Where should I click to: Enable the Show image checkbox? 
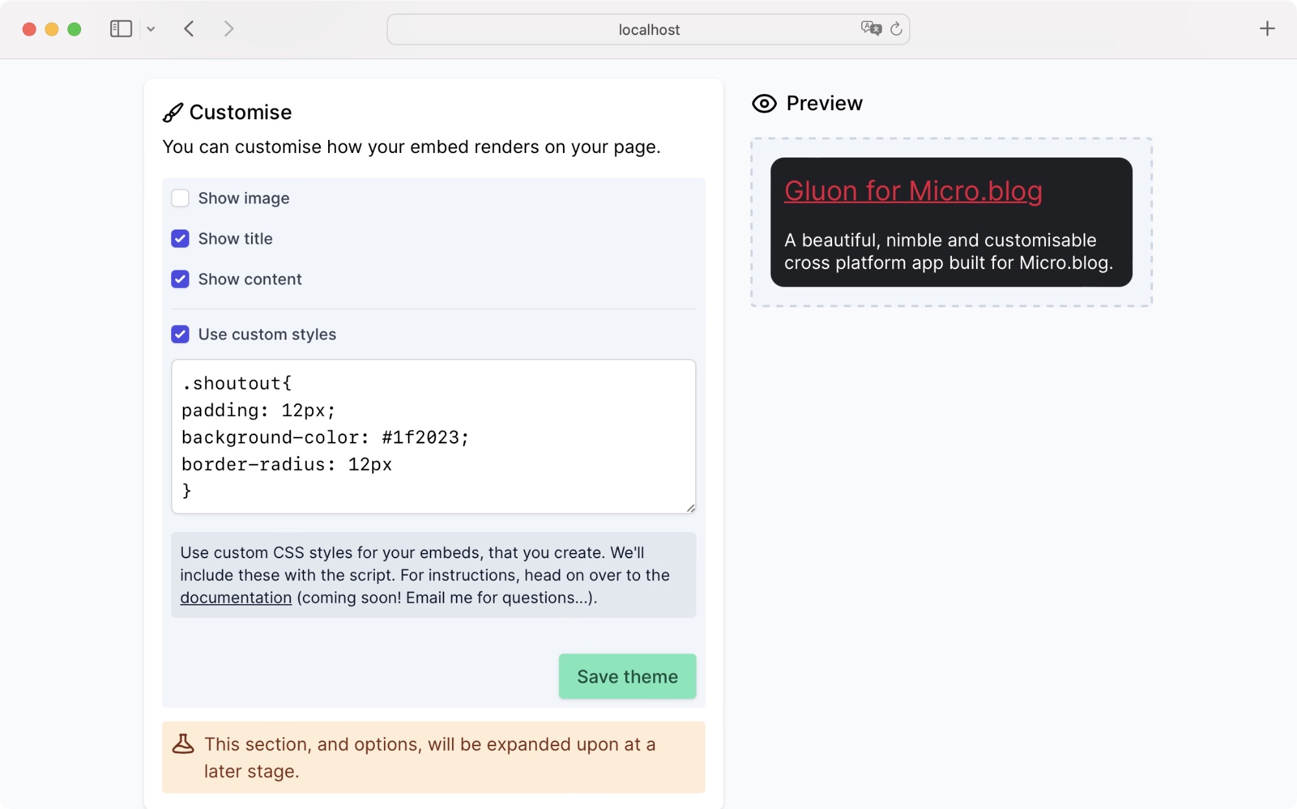[180, 198]
